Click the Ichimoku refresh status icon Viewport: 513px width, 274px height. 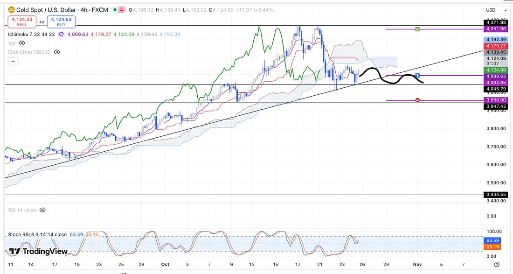[x=62, y=35]
